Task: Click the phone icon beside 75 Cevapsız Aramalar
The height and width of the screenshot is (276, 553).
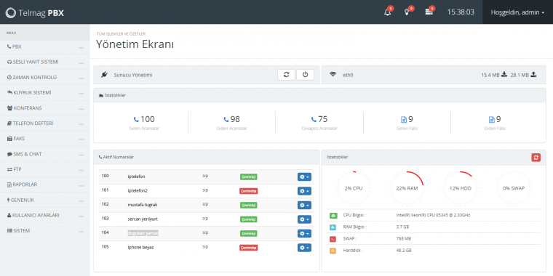Action: coord(314,119)
